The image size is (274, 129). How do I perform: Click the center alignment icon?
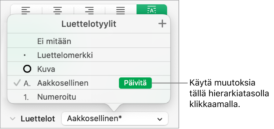[x=58, y=10]
